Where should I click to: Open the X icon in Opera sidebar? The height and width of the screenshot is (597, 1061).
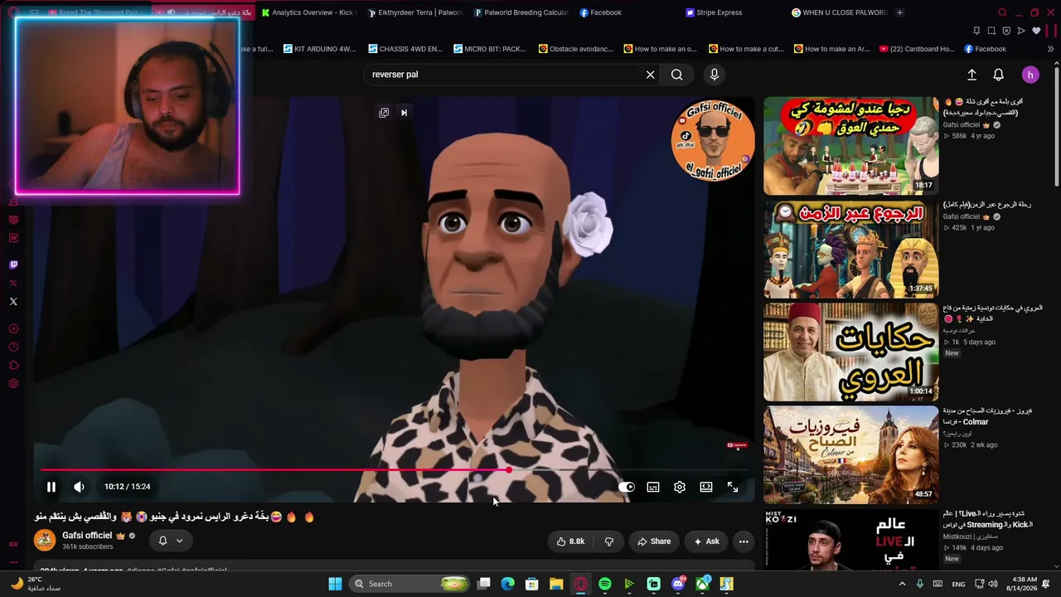click(x=13, y=302)
